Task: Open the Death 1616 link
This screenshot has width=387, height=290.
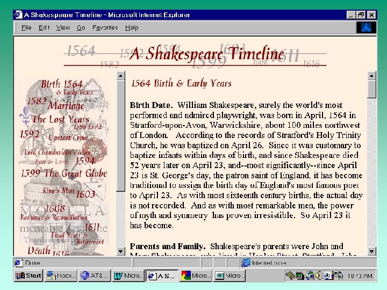Action: 48,251
